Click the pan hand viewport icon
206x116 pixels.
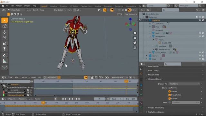[135, 38]
